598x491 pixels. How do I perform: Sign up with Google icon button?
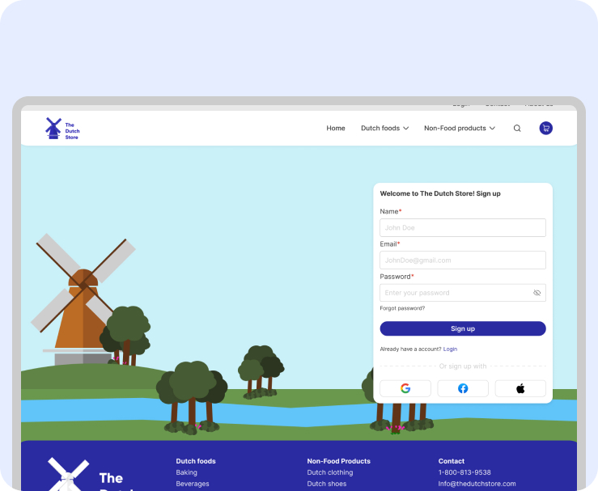(405, 388)
